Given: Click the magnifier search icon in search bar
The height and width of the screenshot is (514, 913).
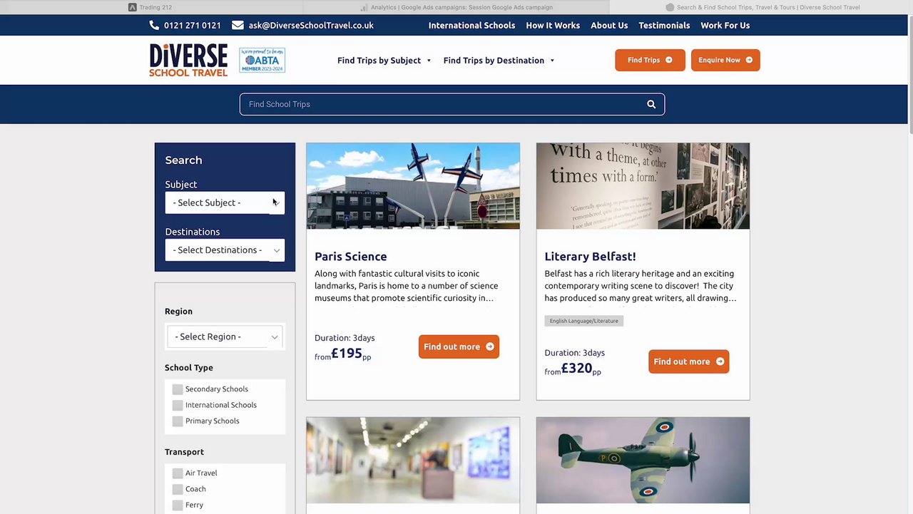Looking at the screenshot, I should (x=651, y=104).
